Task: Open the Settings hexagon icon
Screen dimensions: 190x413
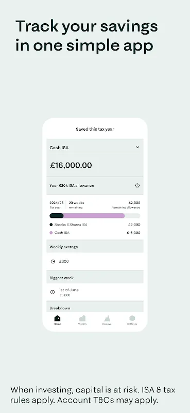Action: 132,318
